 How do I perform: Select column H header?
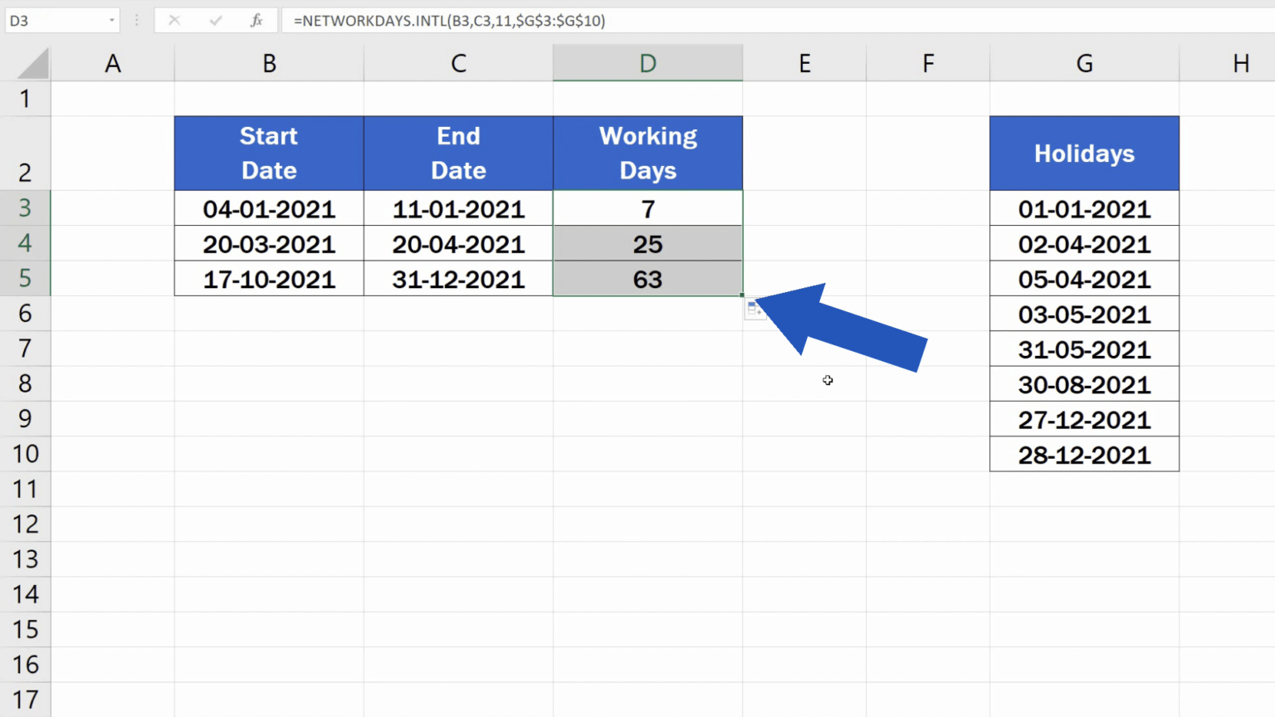coord(1228,63)
